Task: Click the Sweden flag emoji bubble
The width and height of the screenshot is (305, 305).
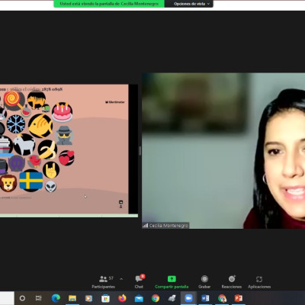Action: pyautogui.click(x=31, y=181)
